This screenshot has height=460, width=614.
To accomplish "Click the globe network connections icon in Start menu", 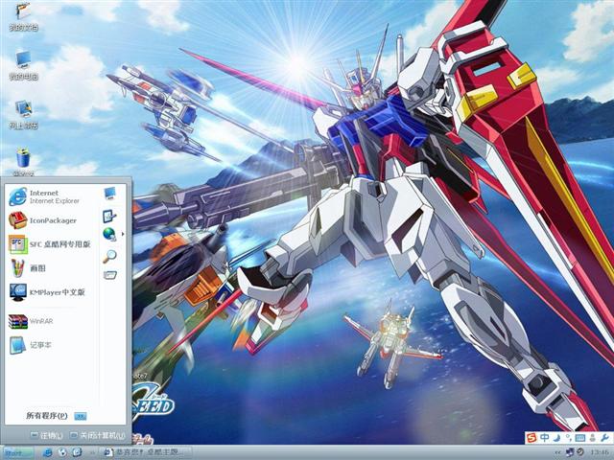I will coord(109,234).
